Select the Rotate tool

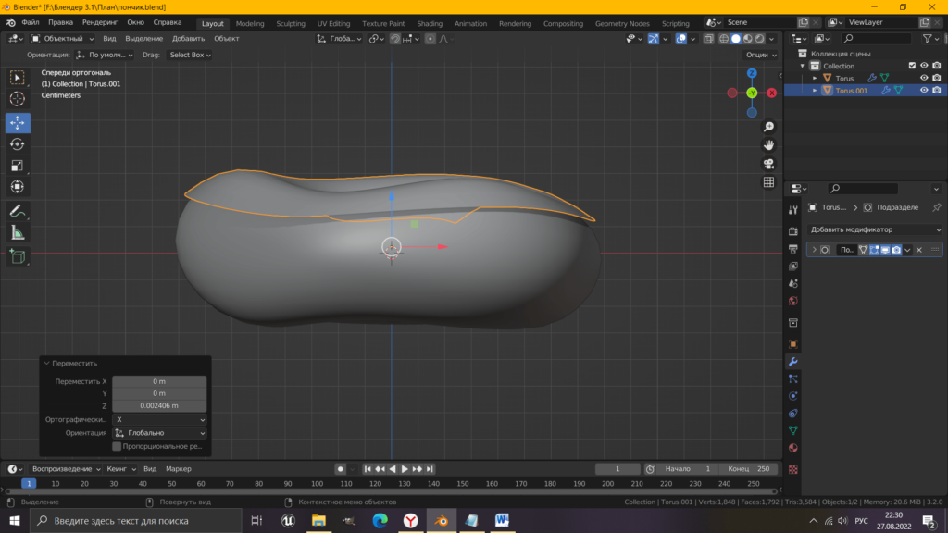[x=18, y=144]
